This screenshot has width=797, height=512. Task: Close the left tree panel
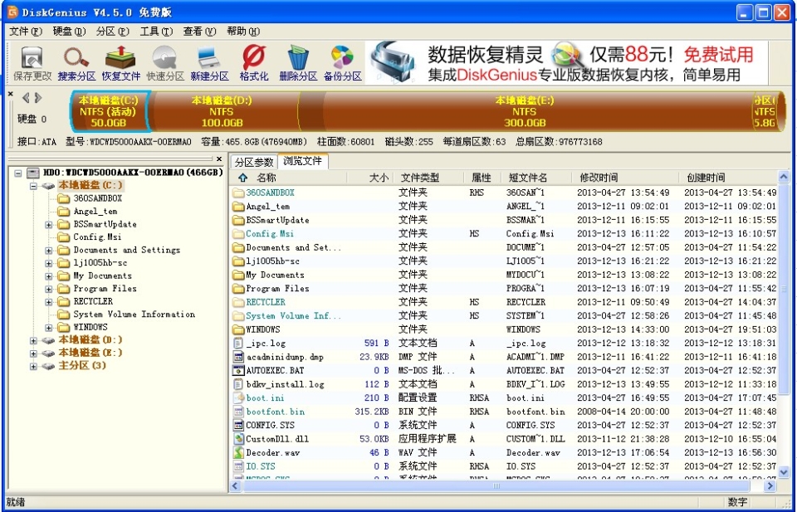pyautogui.click(x=219, y=159)
